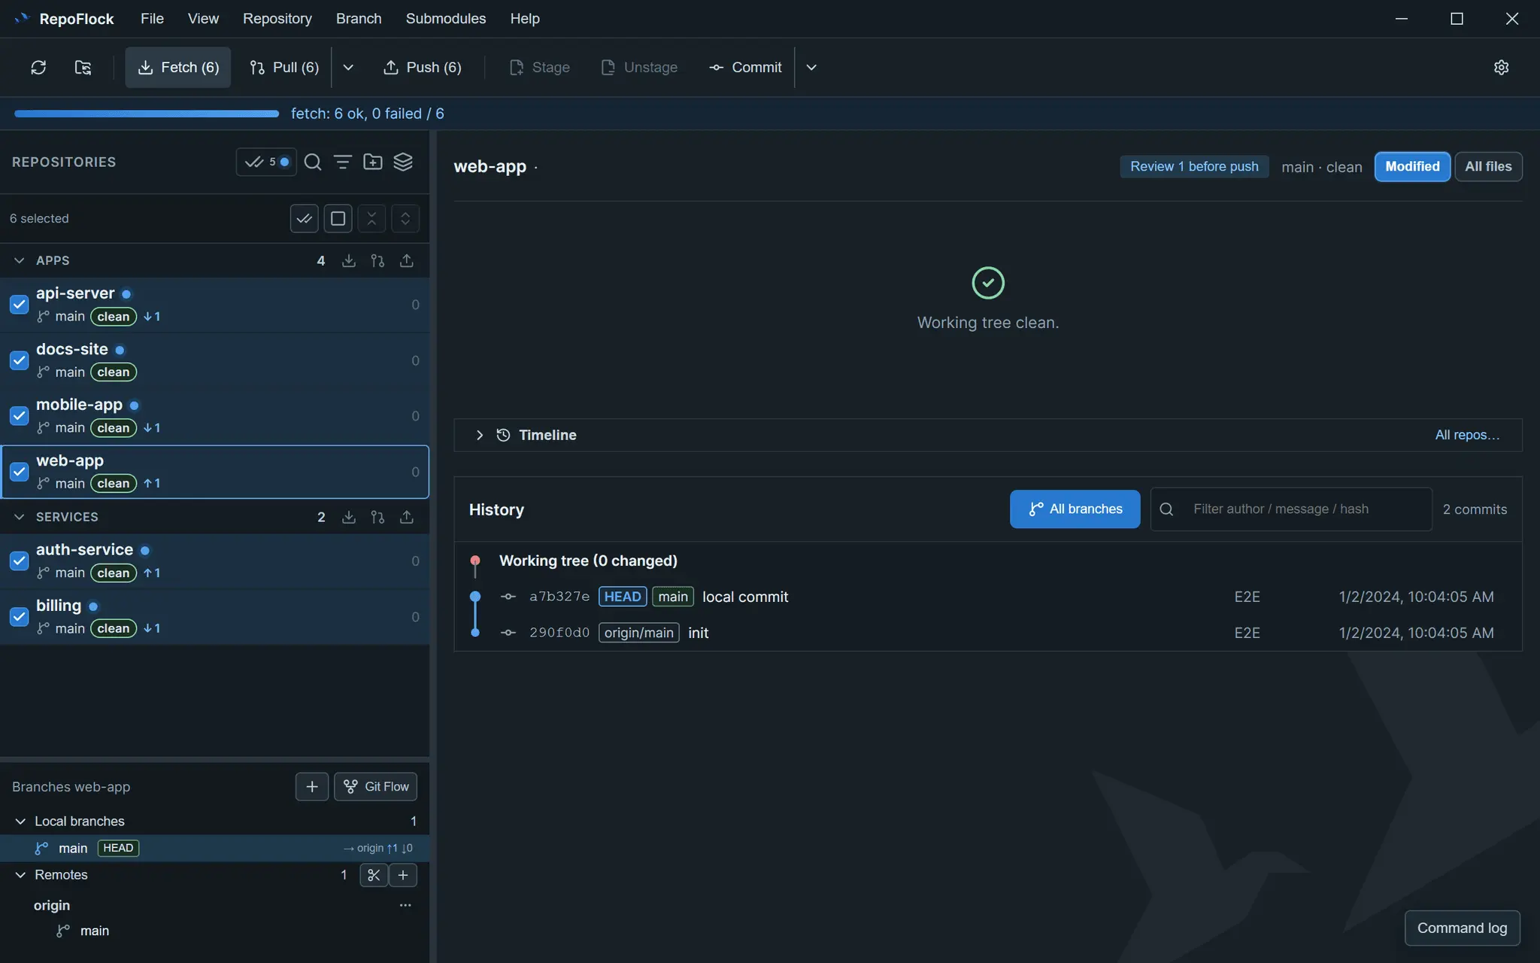This screenshot has height=963, width=1540.
Task: Select the Modified tab
Action: [x=1412, y=167]
